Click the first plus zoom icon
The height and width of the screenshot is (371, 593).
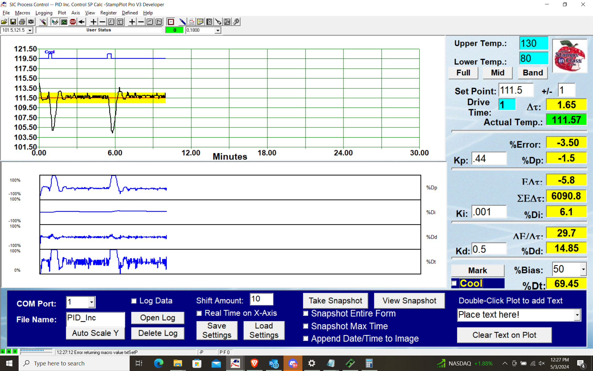93,22
